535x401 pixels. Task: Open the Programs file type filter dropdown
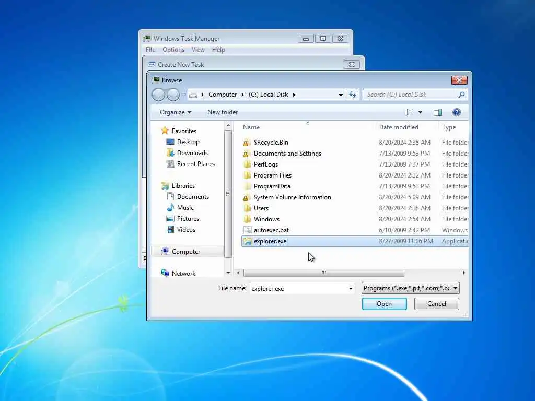(411, 288)
